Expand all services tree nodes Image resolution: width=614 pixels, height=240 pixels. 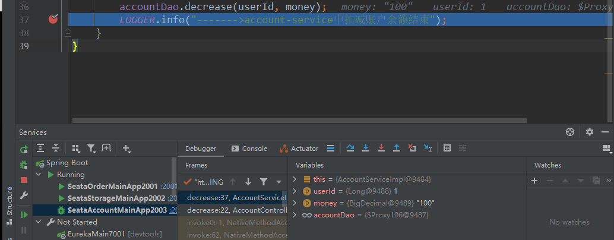[40, 148]
